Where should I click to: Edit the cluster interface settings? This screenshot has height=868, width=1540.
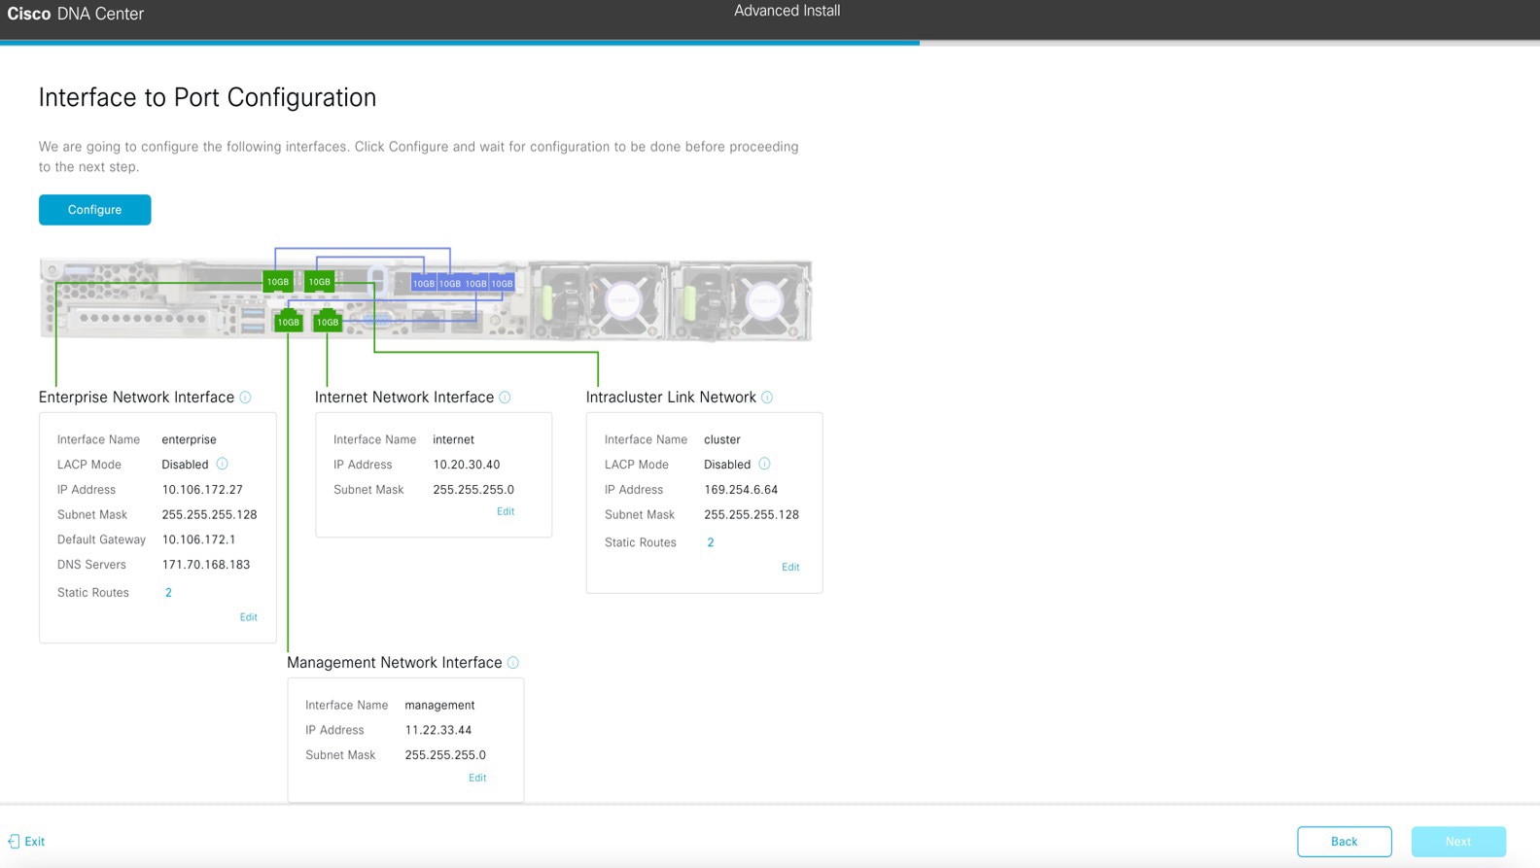click(x=790, y=567)
